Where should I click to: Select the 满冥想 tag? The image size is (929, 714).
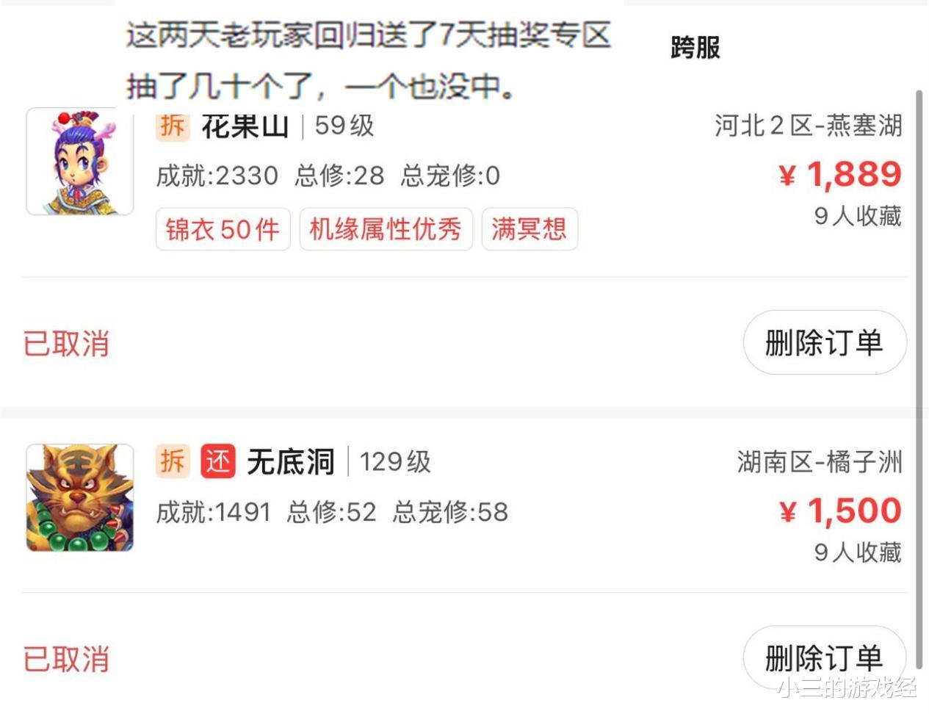pyautogui.click(x=529, y=229)
